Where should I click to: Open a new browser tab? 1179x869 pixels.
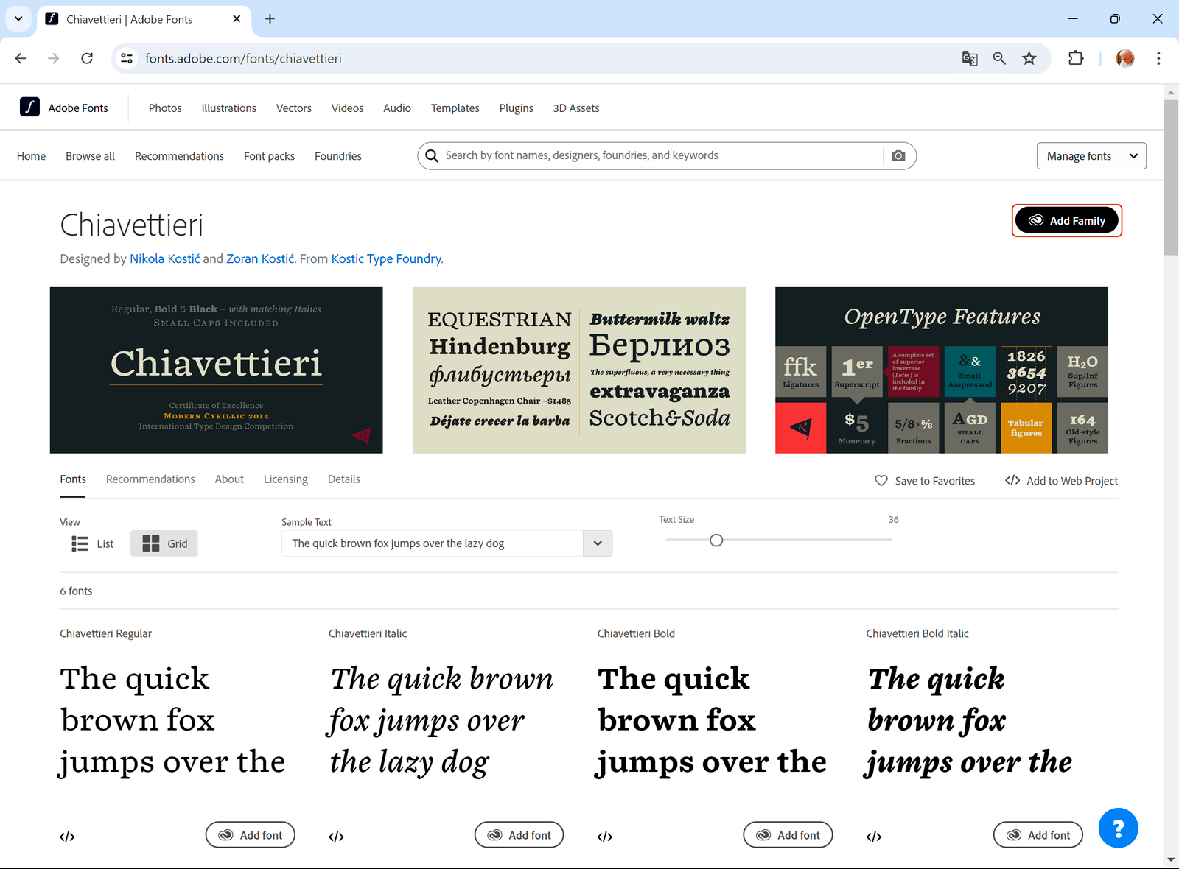[x=270, y=19]
